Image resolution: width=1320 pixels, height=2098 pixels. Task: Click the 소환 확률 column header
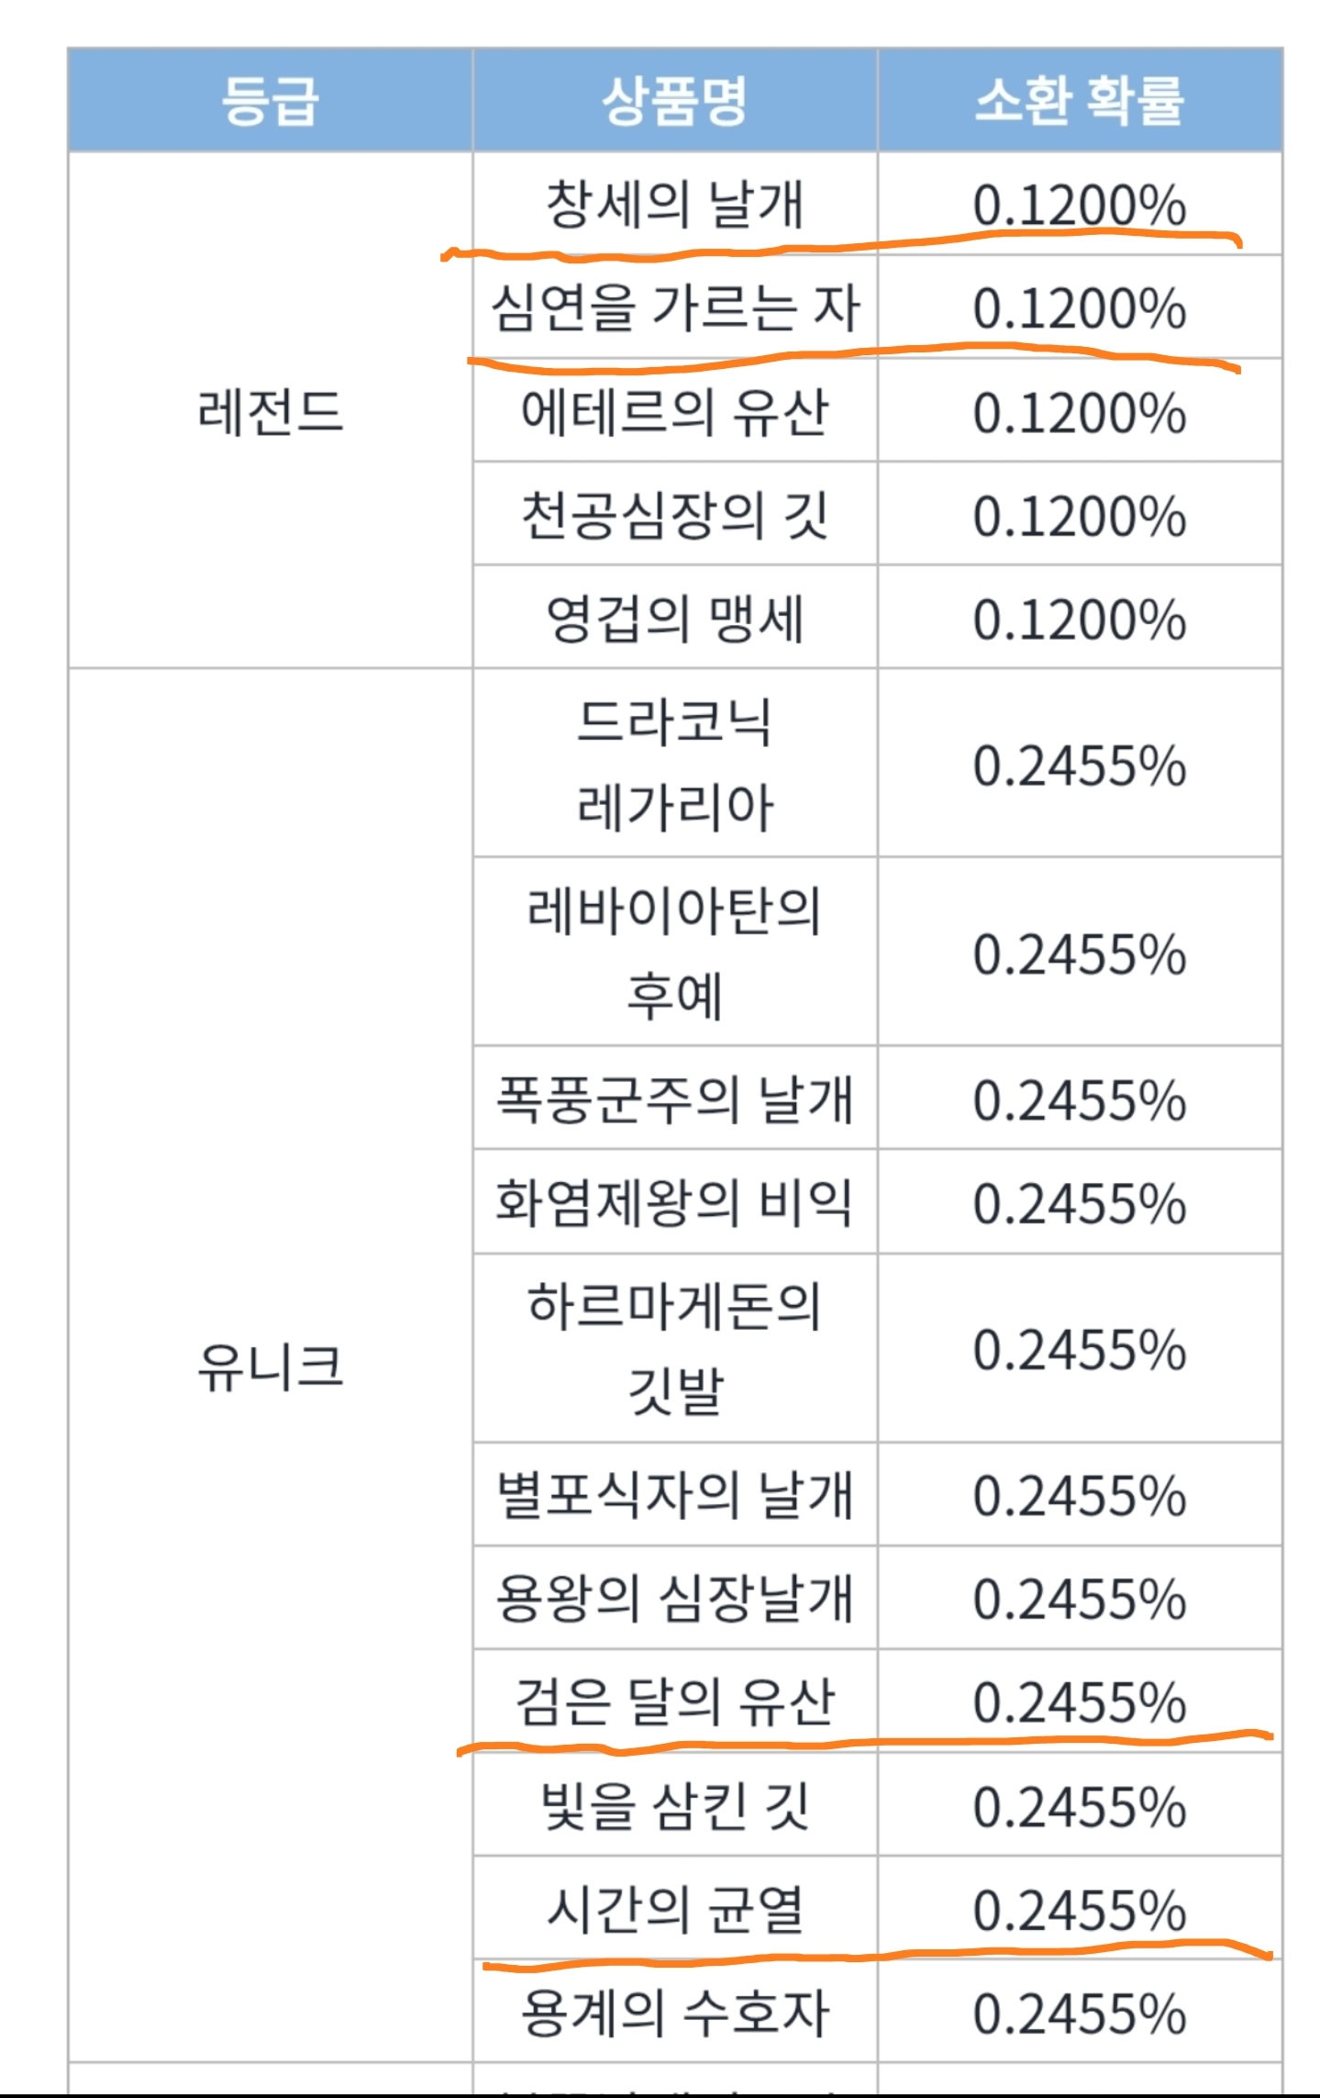coord(1079,101)
